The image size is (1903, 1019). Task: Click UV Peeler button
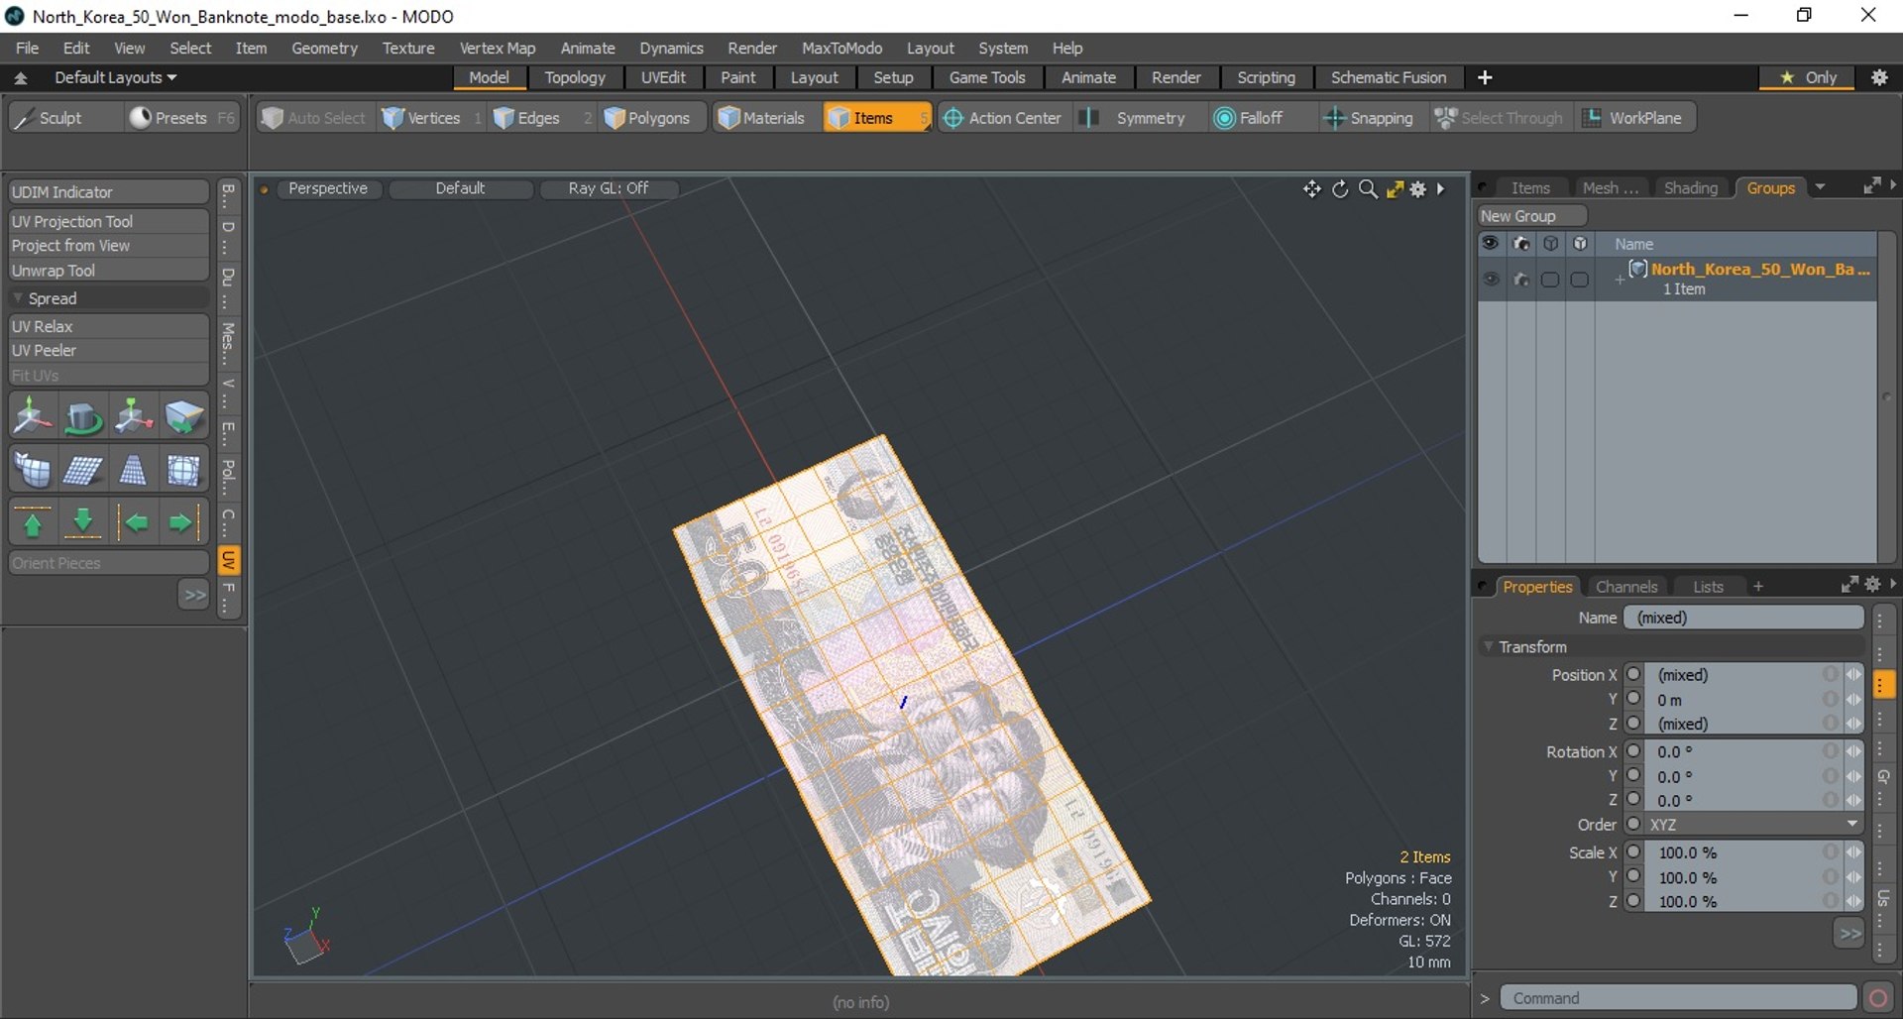click(x=109, y=350)
